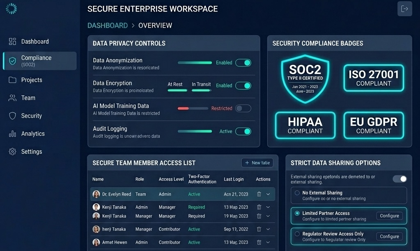Expand chevron for 13 Map 2023 row
Screen dimensions: 420x251
point(268,207)
